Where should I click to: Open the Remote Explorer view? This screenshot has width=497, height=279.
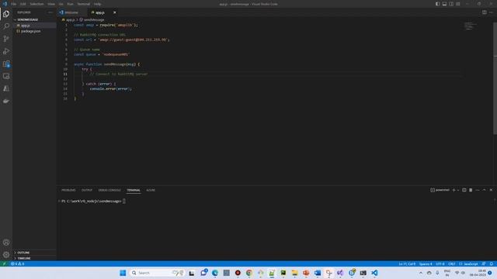coord(6,76)
